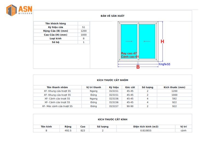
Task: Click the 'Ký hiệu' column header
Action: pyautogui.click(x=114, y=87)
